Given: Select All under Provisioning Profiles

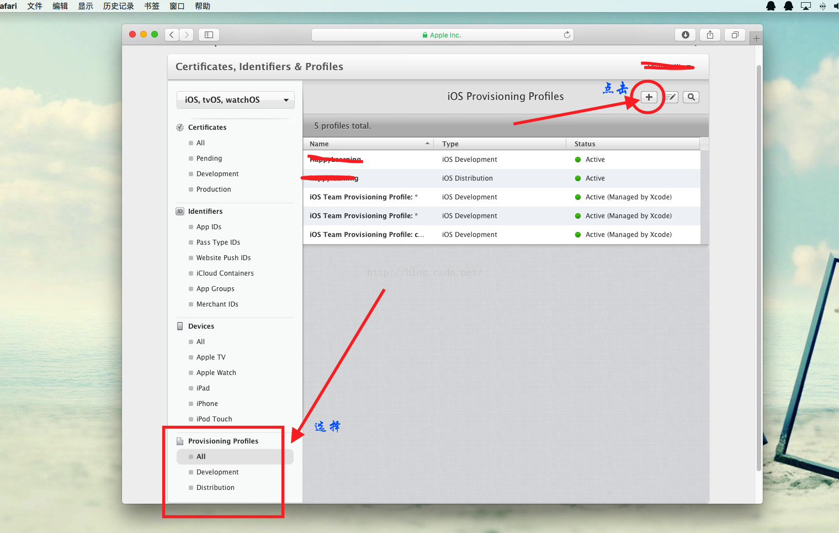Looking at the screenshot, I should coord(235,457).
